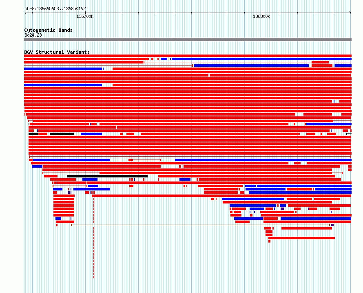Click the chr8:136665653..136850192 coordinate label

[55, 9]
